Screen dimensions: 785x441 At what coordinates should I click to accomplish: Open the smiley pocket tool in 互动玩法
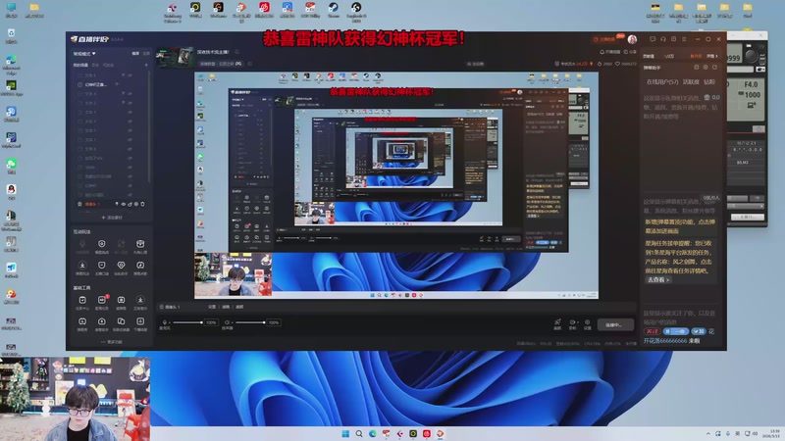(x=102, y=265)
